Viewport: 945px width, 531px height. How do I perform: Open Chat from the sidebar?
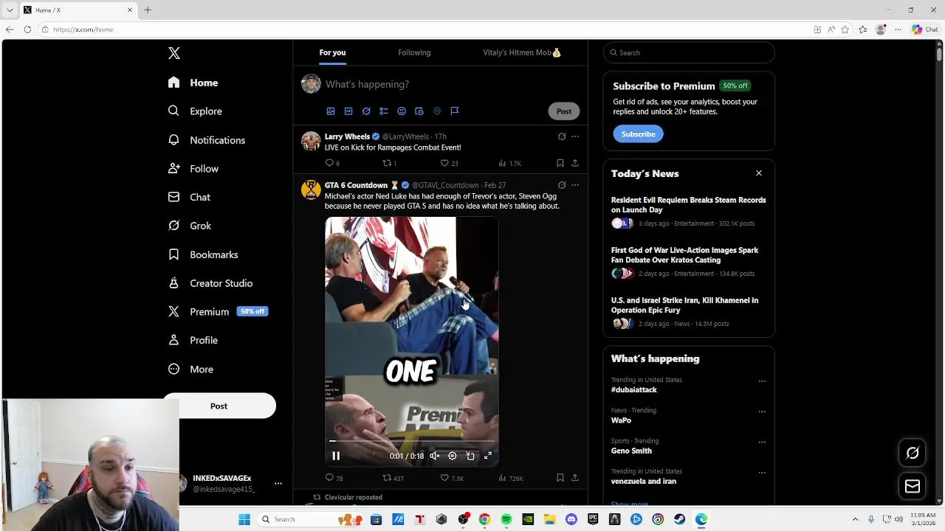pos(189,197)
